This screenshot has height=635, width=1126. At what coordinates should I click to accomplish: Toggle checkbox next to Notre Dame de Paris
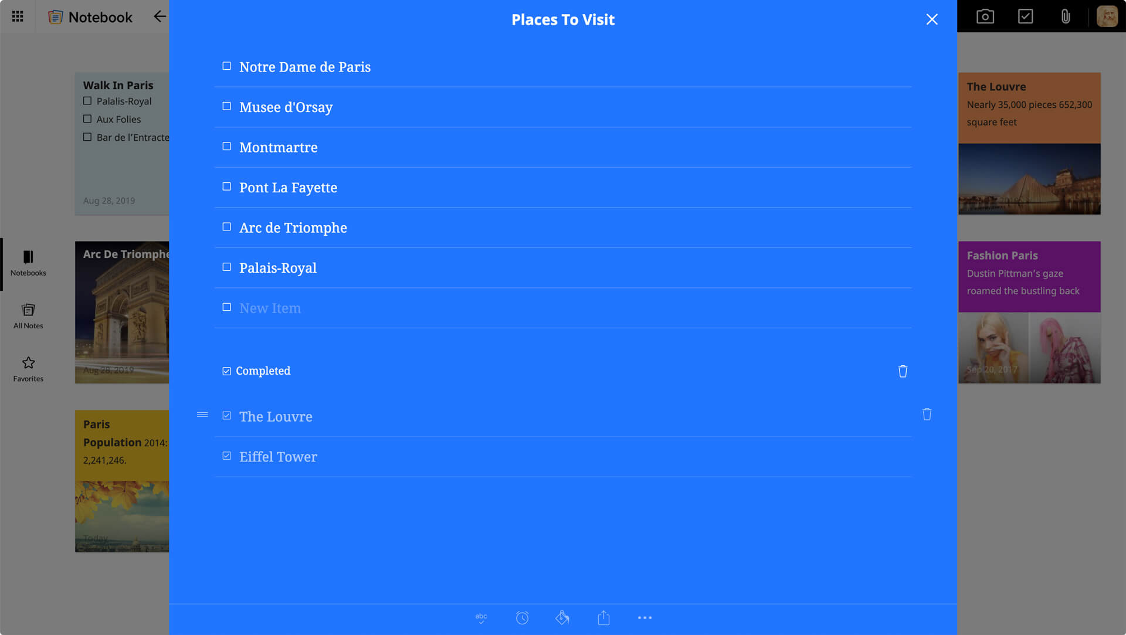pyautogui.click(x=226, y=66)
